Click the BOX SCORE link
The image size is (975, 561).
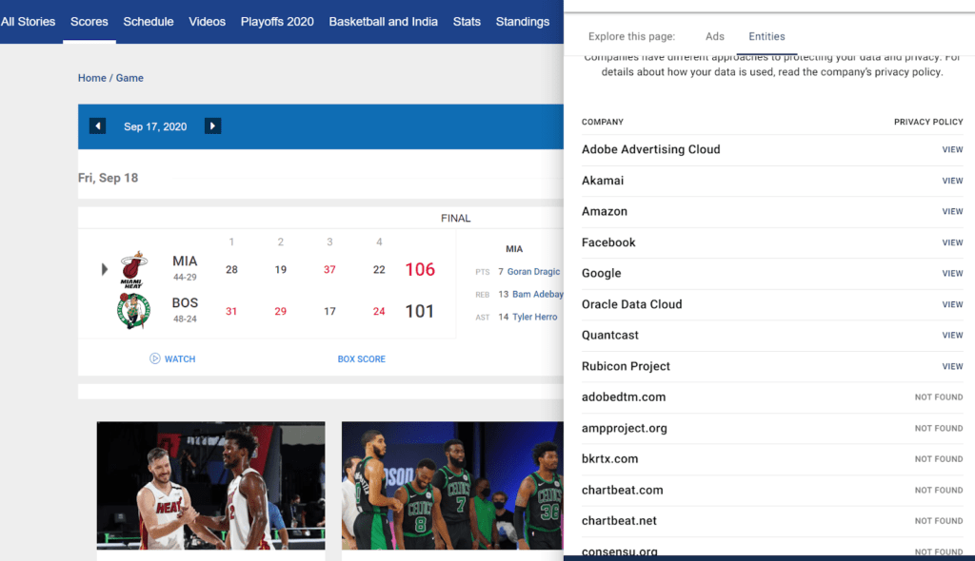361,358
